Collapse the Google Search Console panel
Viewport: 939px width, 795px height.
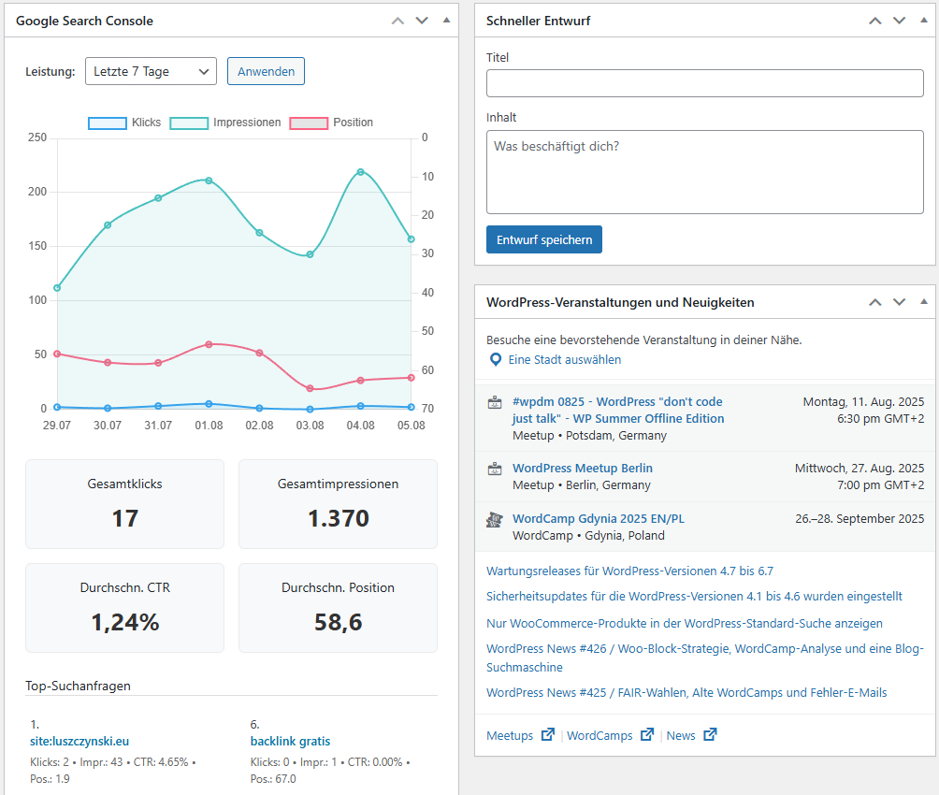[445, 21]
